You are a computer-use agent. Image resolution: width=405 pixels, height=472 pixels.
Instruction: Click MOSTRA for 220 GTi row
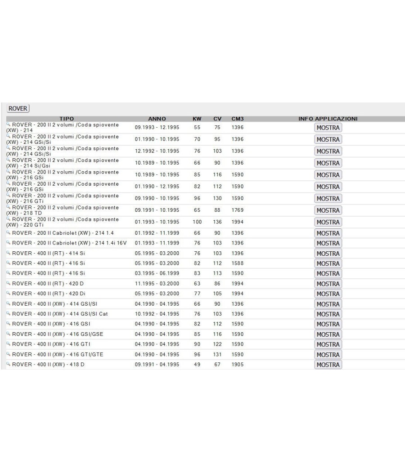tap(328, 222)
